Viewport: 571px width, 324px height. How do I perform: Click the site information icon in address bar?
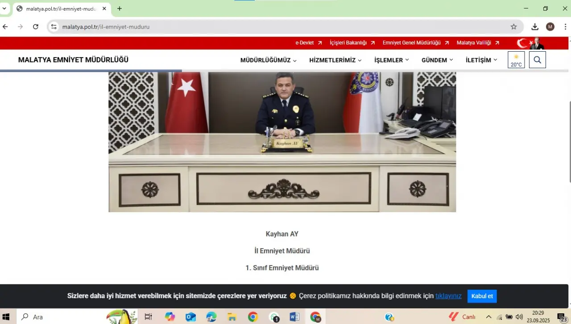54,27
